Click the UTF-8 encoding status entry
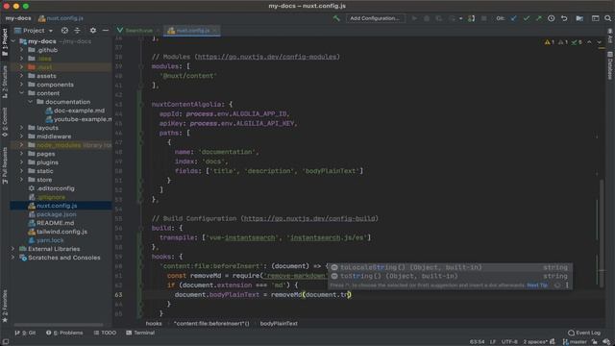Viewport: 615px width, 346px height. [509, 342]
